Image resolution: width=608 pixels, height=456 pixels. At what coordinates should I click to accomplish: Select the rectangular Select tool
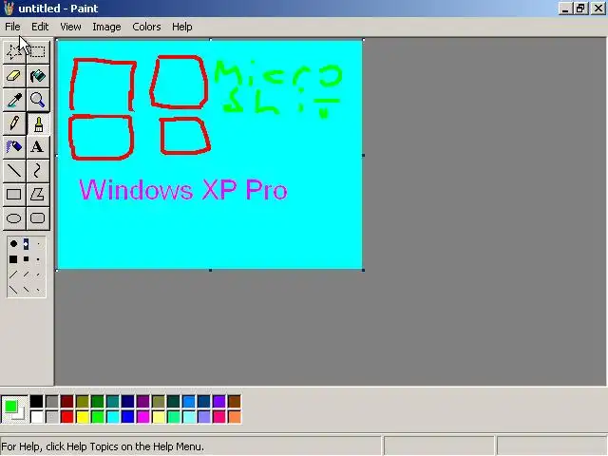[x=38, y=51]
